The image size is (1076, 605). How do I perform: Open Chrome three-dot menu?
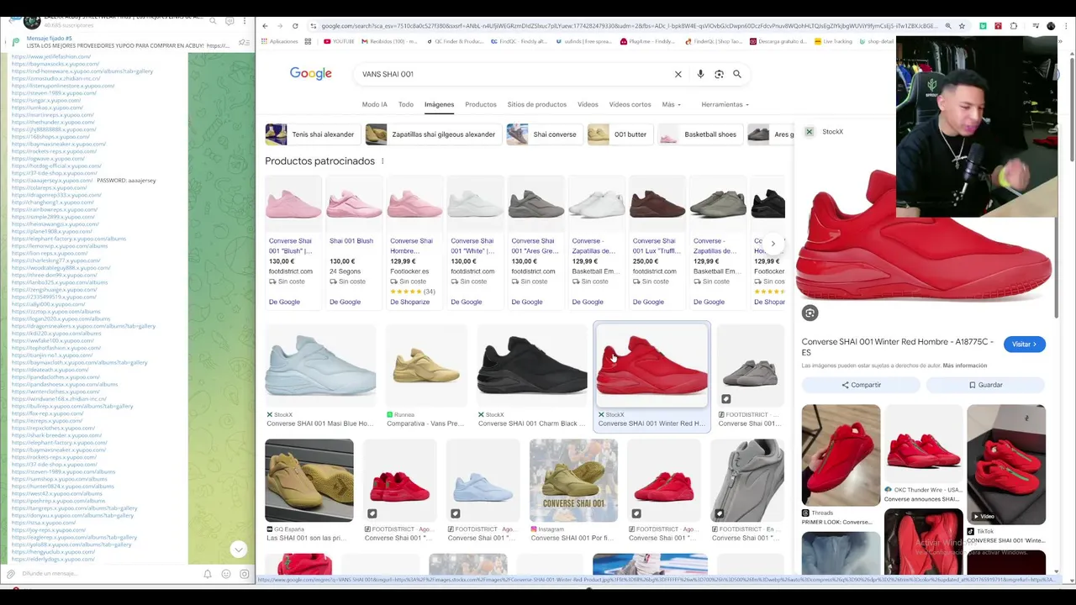click(x=1066, y=26)
